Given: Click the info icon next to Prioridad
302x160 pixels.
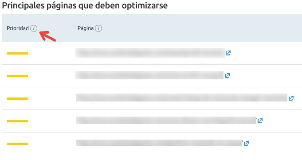Looking at the screenshot, I should point(34,28).
